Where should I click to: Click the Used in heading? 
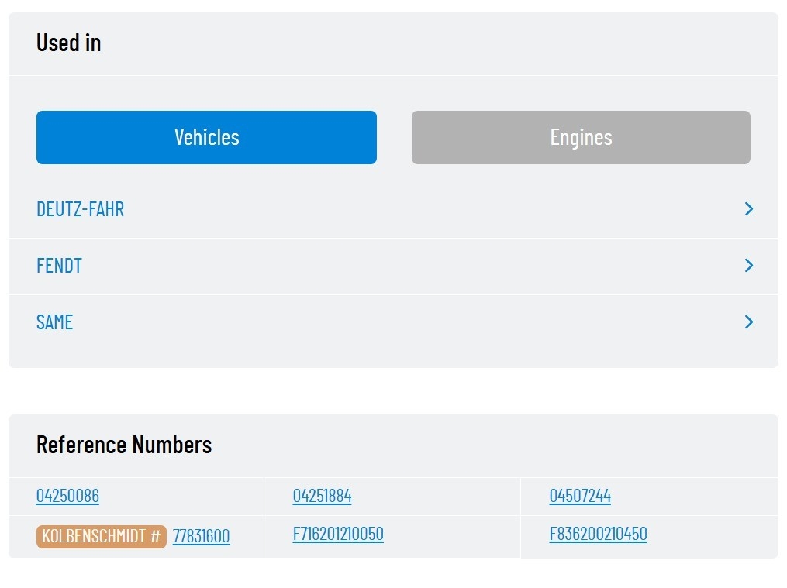click(x=68, y=43)
